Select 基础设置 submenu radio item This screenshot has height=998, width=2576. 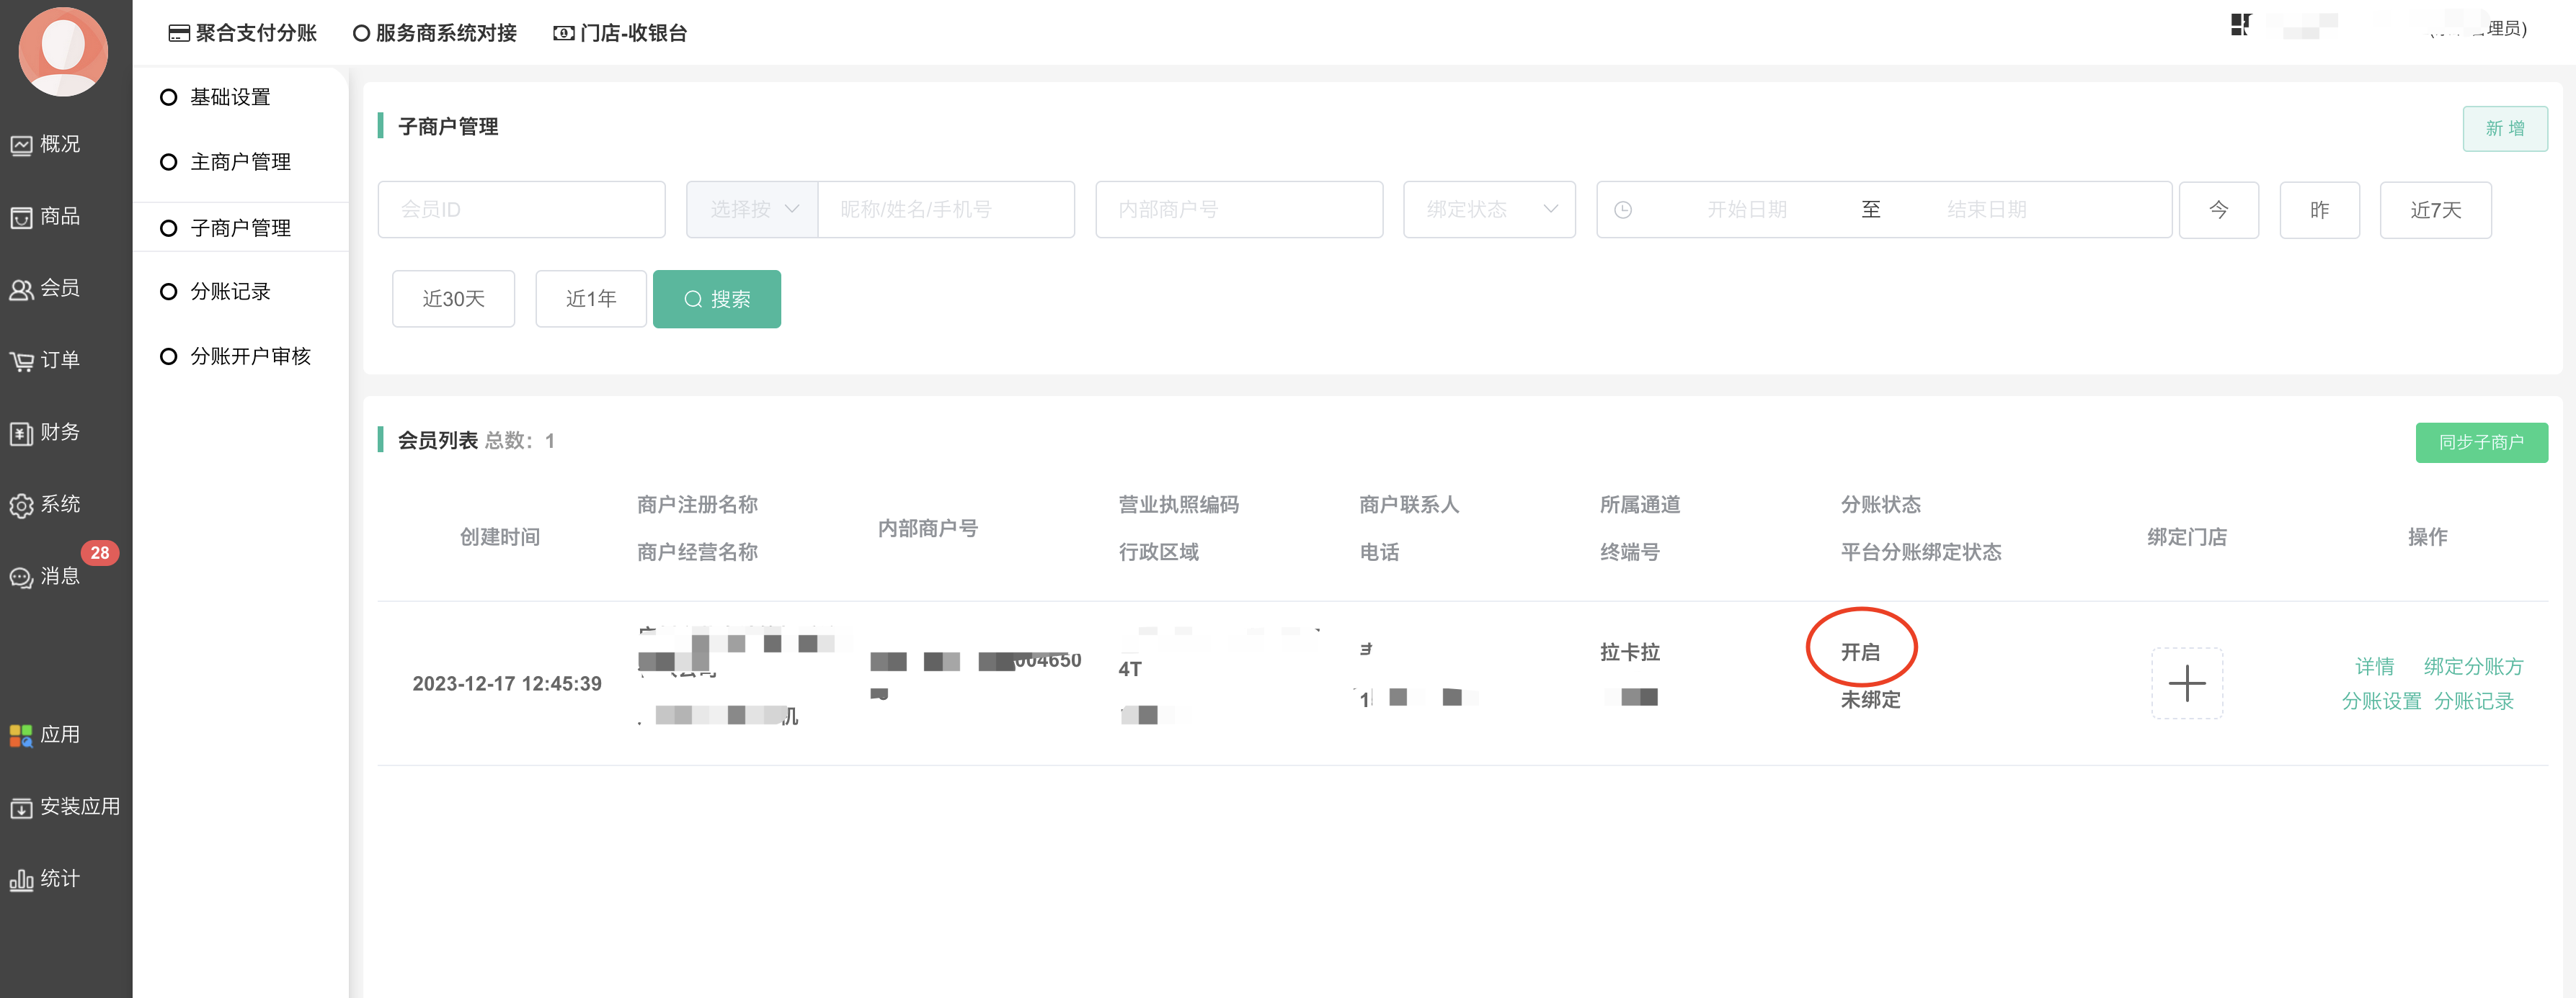pos(230,97)
